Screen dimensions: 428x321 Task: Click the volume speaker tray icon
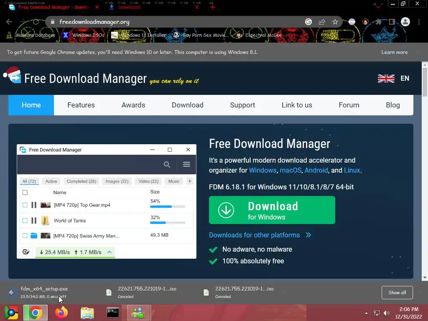[x=387, y=313]
